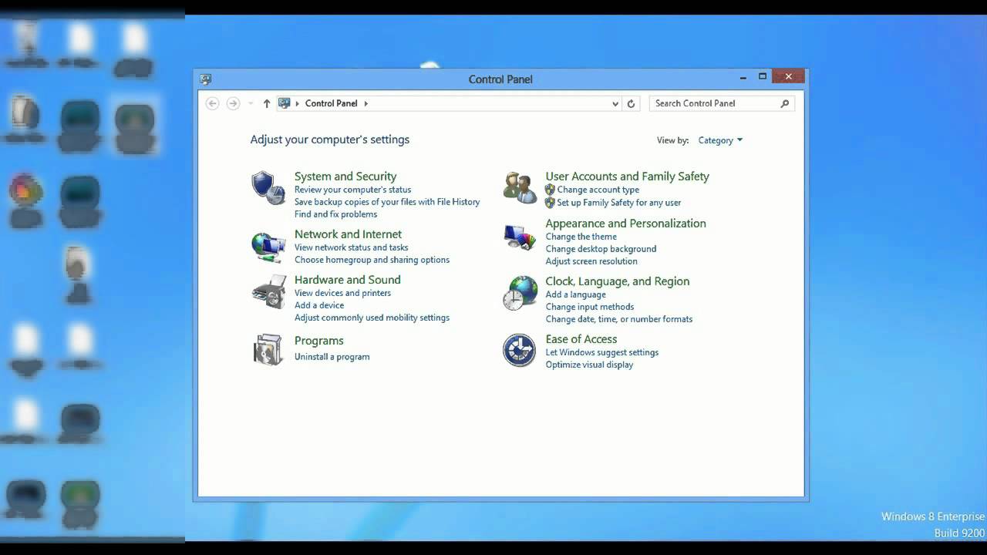This screenshot has width=987, height=555.
Task: Open View network status and tasks
Action: click(x=351, y=247)
